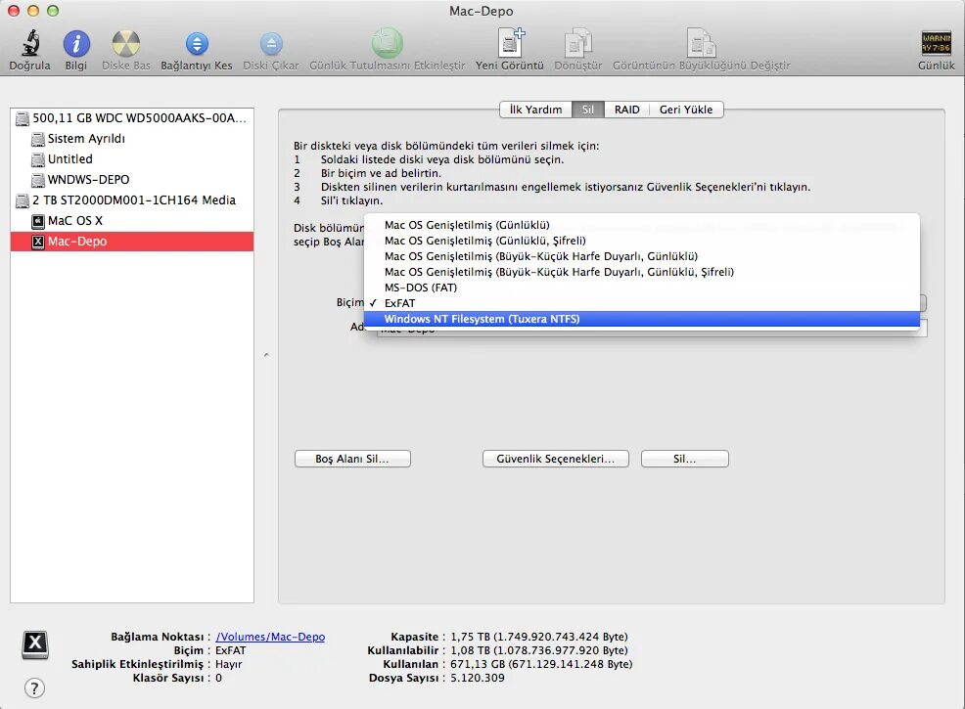Click the Doğrula microscope icon

coord(30,43)
